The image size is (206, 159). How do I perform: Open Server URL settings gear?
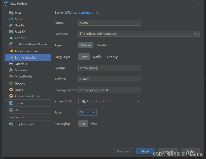tap(97, 13)
